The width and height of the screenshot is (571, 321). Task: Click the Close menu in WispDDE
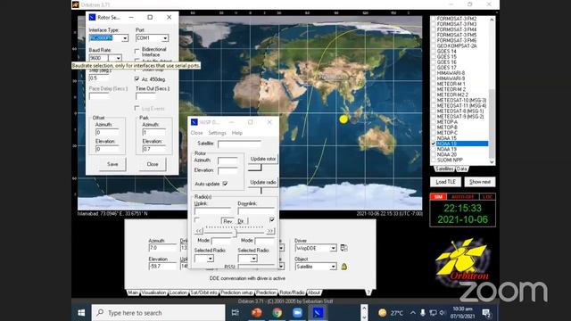tap(196, 133)
